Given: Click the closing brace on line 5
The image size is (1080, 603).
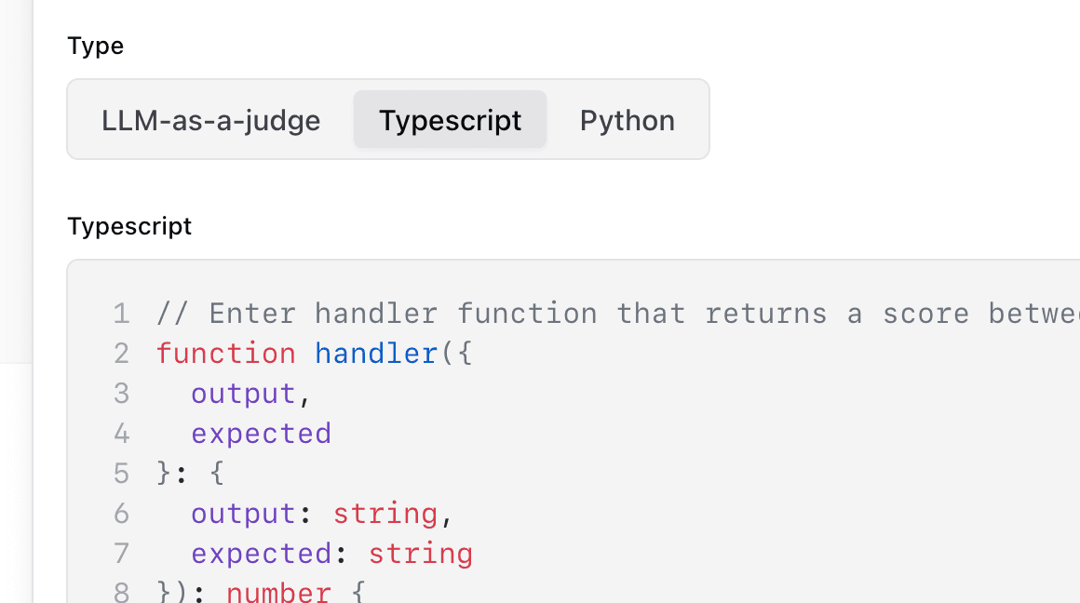Looking at the screenshot, I should [x=165, y=474].
